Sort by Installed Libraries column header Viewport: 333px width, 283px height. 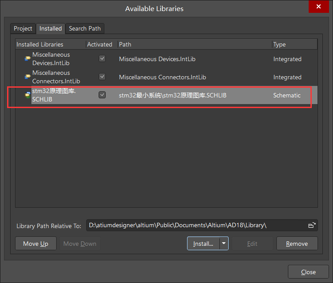point(51,44)
